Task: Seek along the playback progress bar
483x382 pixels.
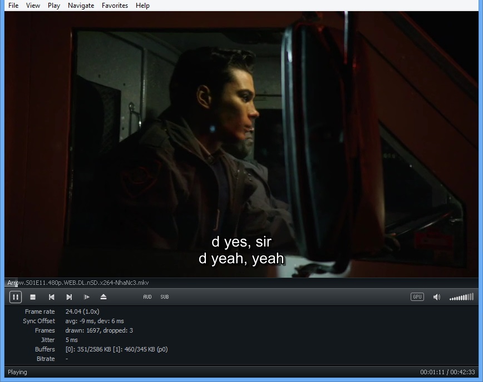Action: click(x=241, y=283)
